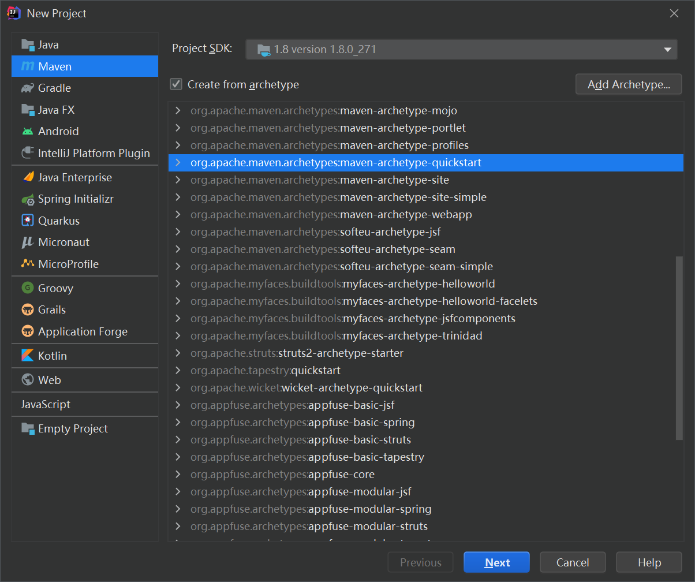695x582 pixels.
Task: Select the Android robot icon
Action: [x=27, y=132]
